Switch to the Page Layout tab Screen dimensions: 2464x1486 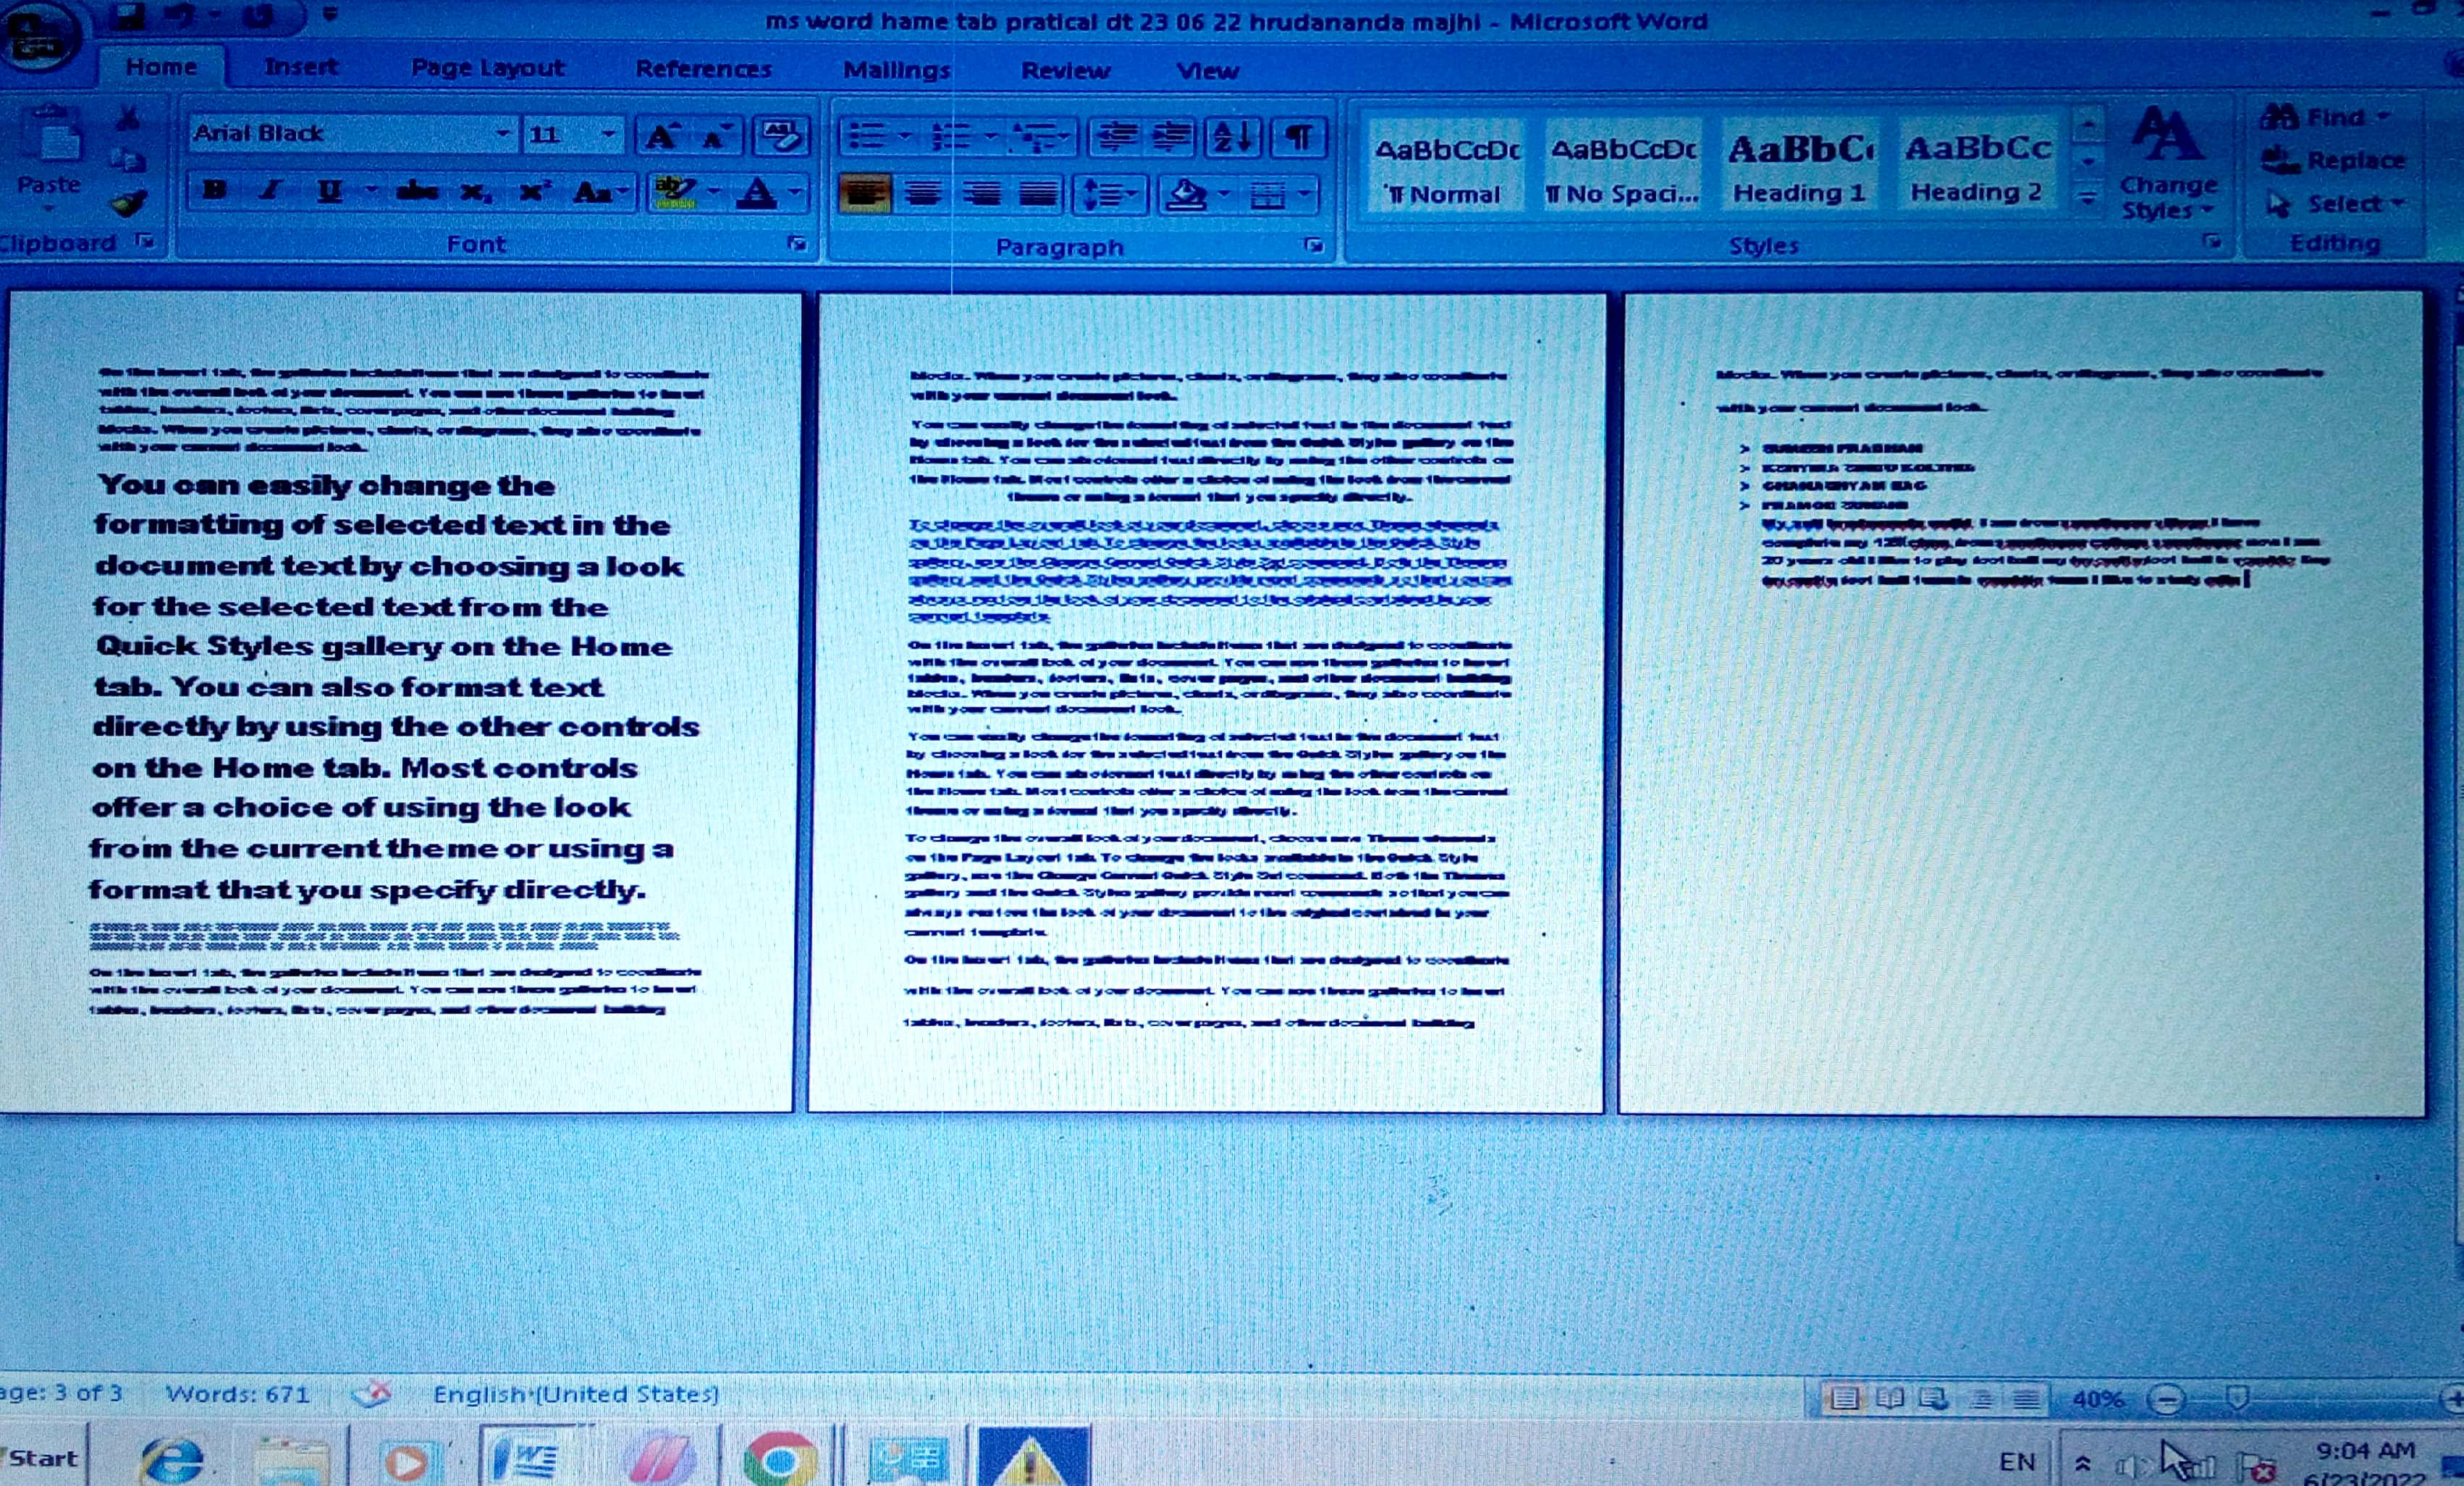[x=487, y=68]
